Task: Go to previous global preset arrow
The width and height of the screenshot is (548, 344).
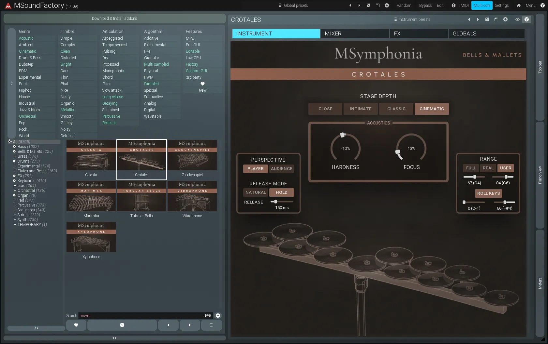Action: (350, 6)
